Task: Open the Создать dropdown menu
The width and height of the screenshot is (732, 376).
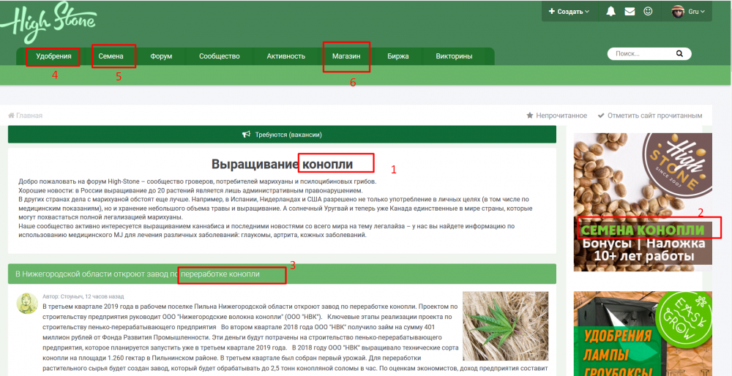Action: [569, 12]
